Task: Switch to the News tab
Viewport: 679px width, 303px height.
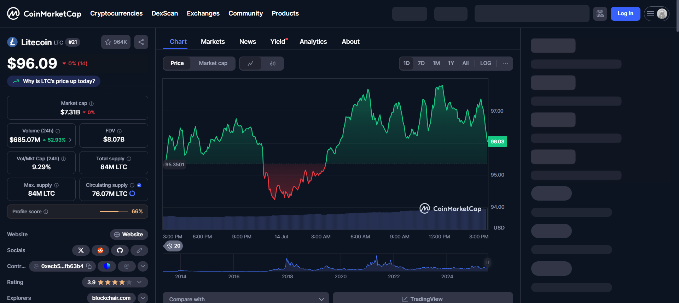Action: [x=248, y=42]
